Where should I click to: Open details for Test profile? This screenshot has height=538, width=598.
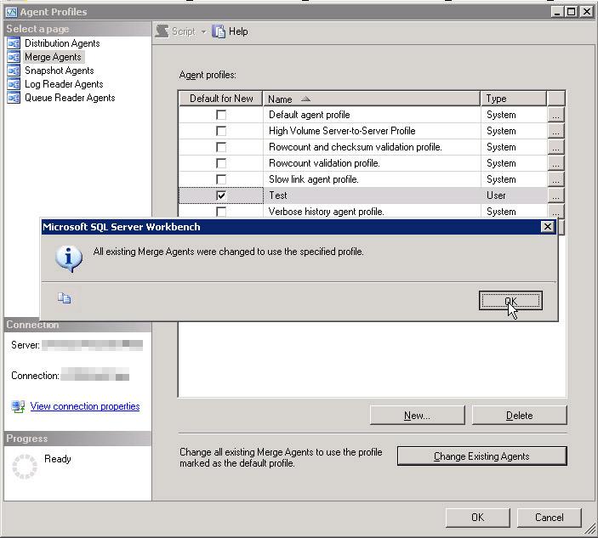point(555,195)
